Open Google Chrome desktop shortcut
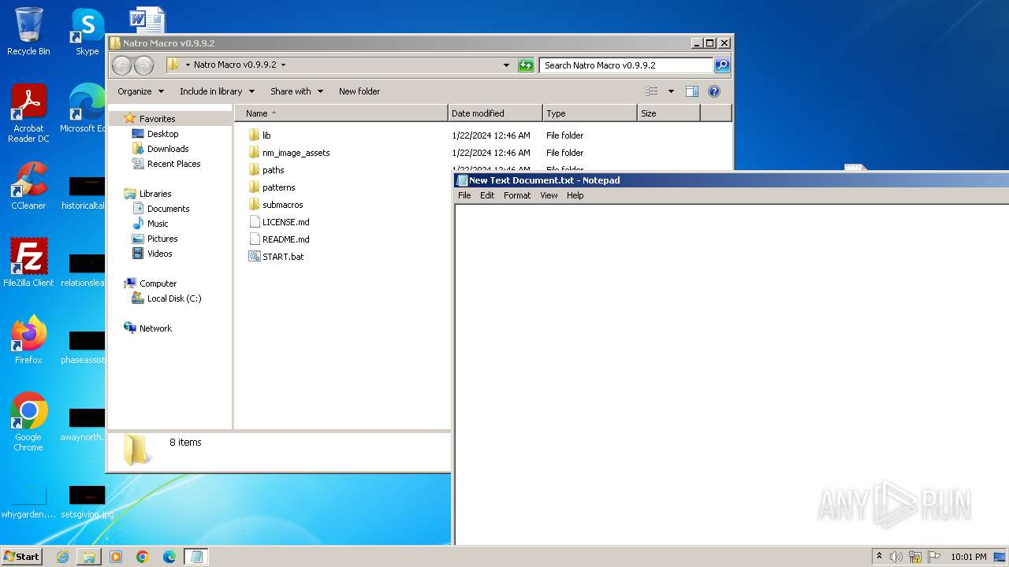Viewport: 1009px width, 567px height. tap(28, 421)
